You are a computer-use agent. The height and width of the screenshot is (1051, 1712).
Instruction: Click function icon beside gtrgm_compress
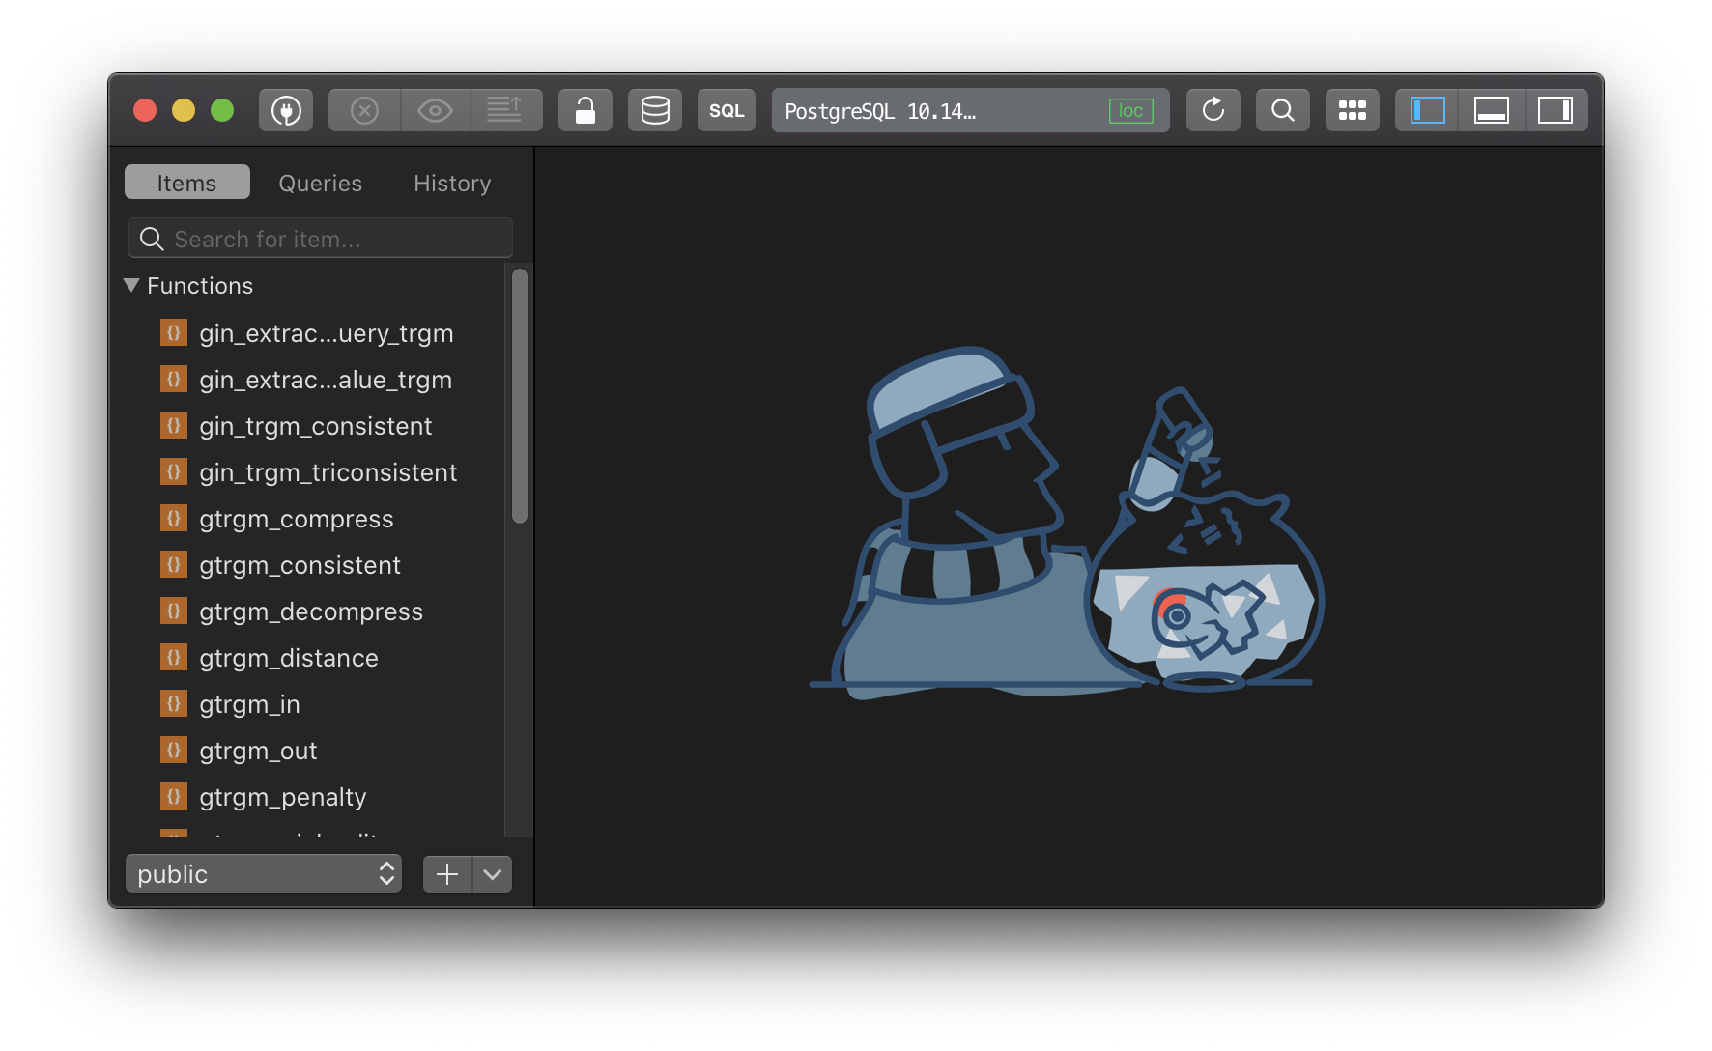tap(174, 518)
